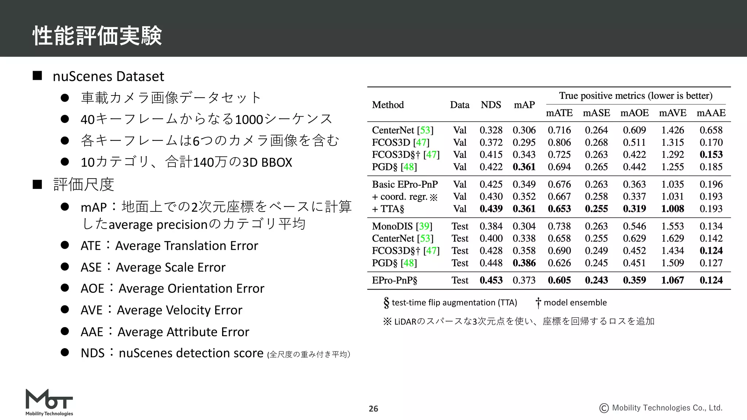
Task: Click the Mobility Technologies logo
Action: click(x=49, y=402)
